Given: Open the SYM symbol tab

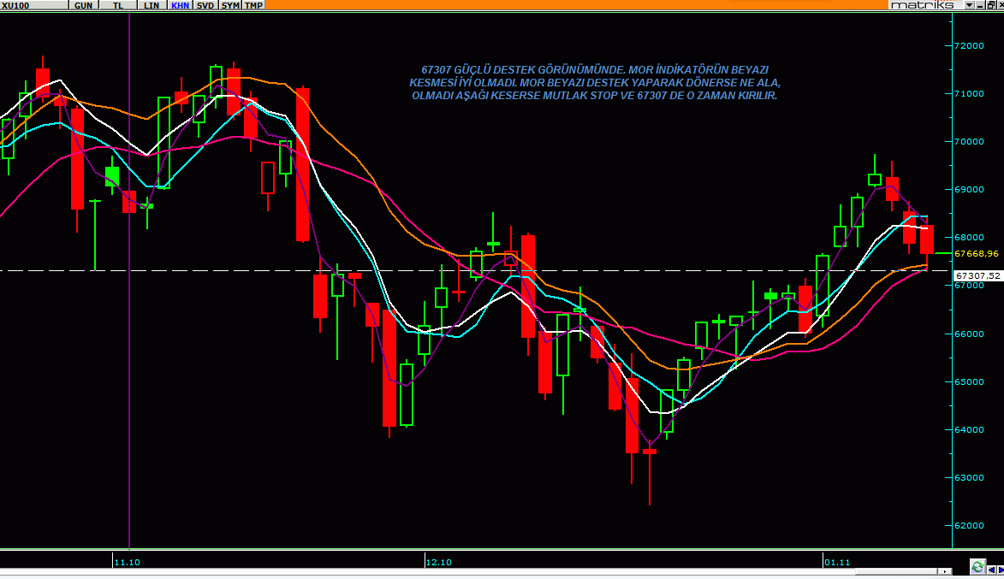Looking at the screenshot, I should pyautogui.click(x=230, y=5).
